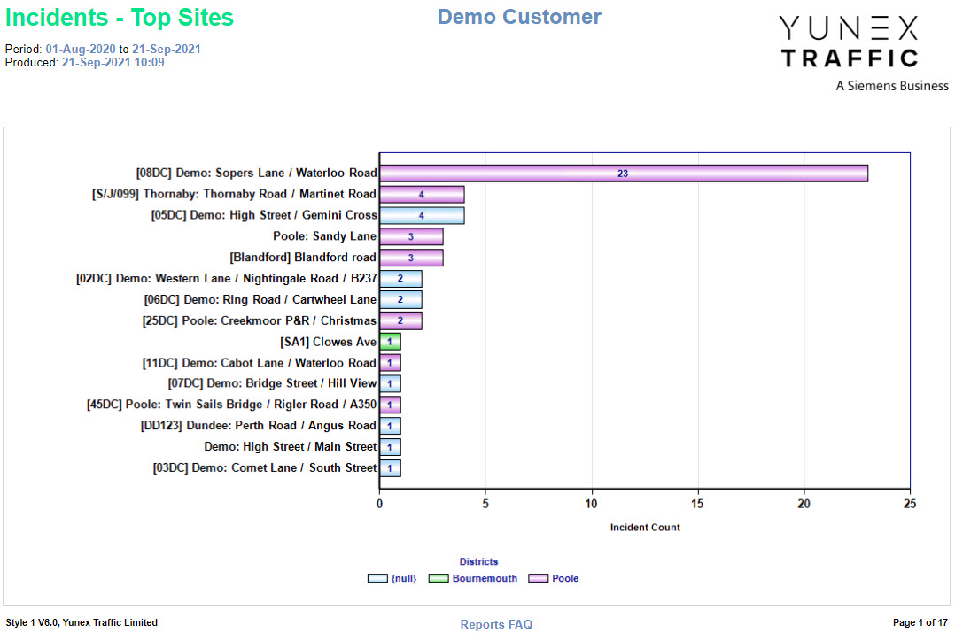Click the x-axis tick label '10'

(592, 504)
